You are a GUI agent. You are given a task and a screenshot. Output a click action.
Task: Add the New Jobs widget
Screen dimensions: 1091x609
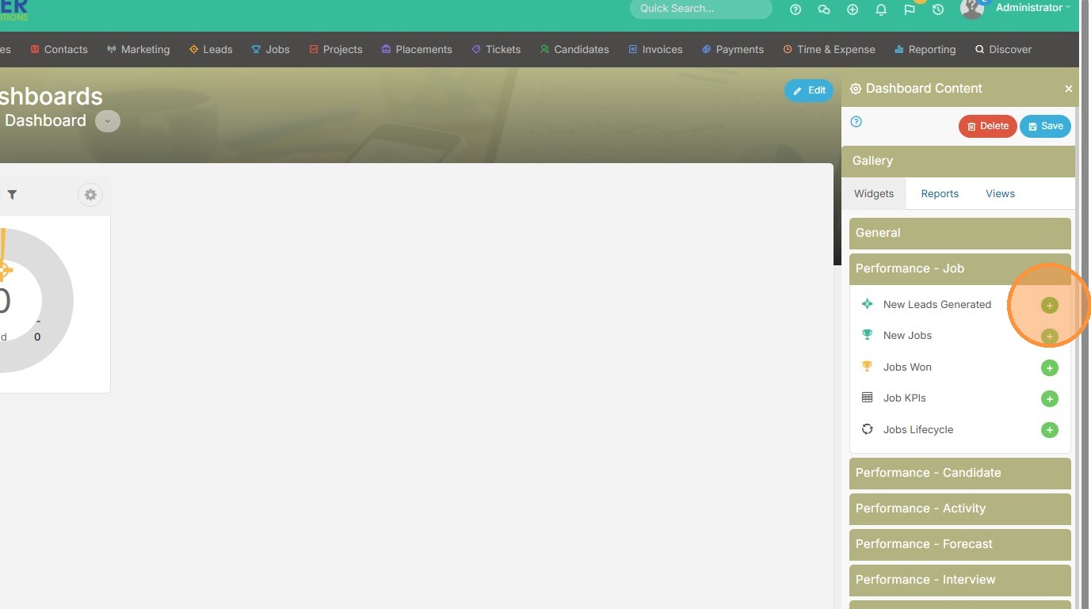1049,337
